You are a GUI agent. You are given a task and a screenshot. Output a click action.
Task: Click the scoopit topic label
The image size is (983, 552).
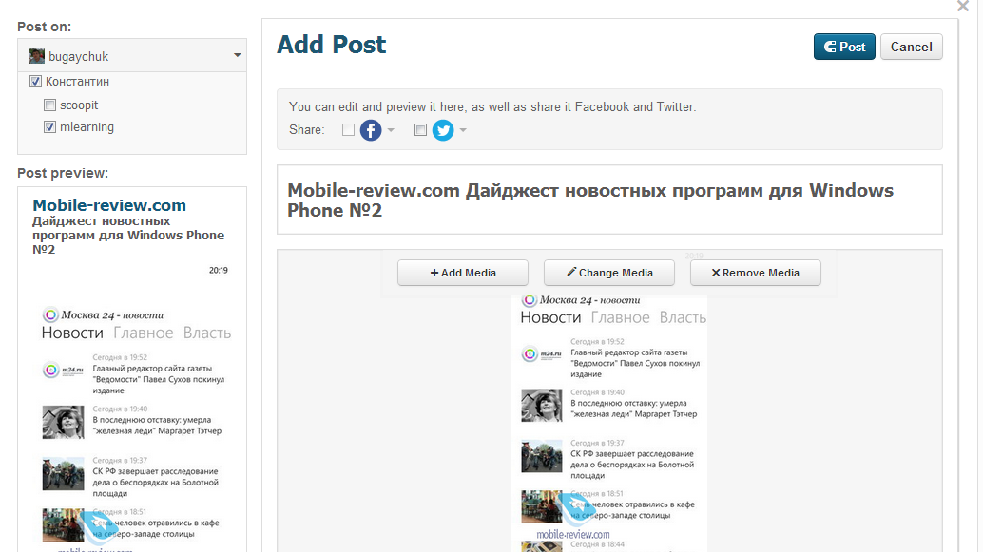pos(79,105)
